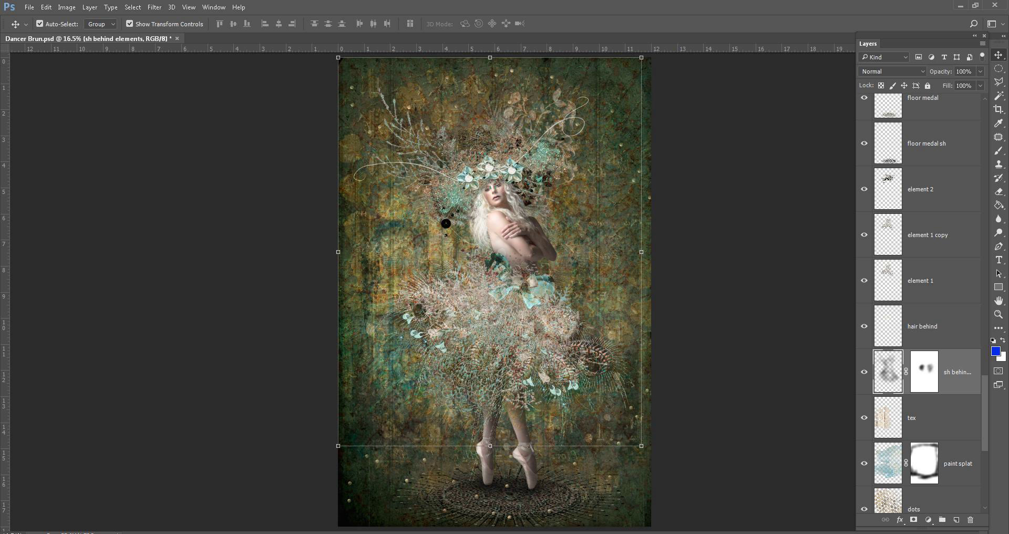Open the Image menu
Image resolution: width=1009 pixels, height=534 pixels.
(66, 7)
